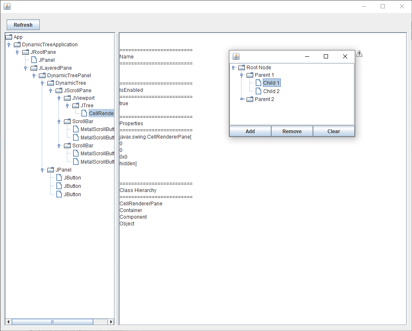Select the Child 2 tree item

pyautogui.click(x=272, y=91)
